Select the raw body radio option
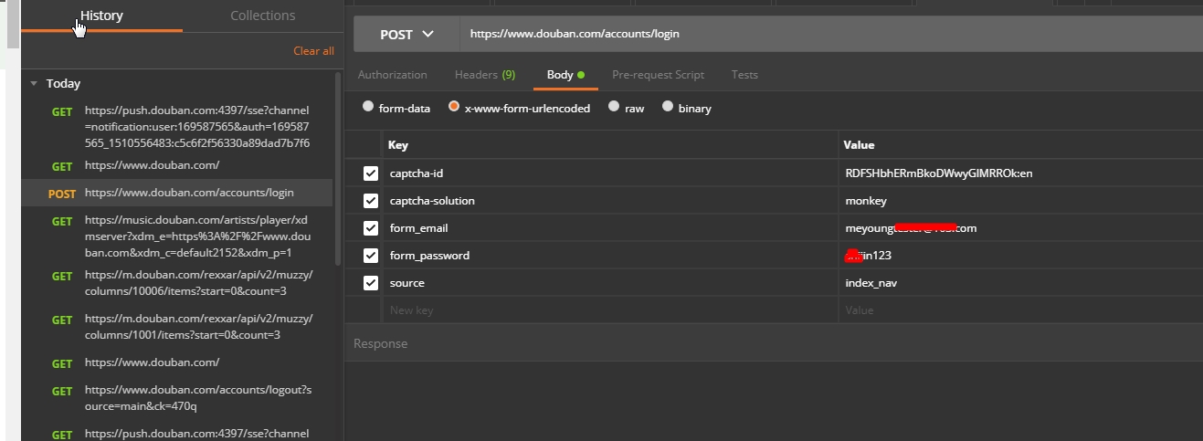 (614, 107)
